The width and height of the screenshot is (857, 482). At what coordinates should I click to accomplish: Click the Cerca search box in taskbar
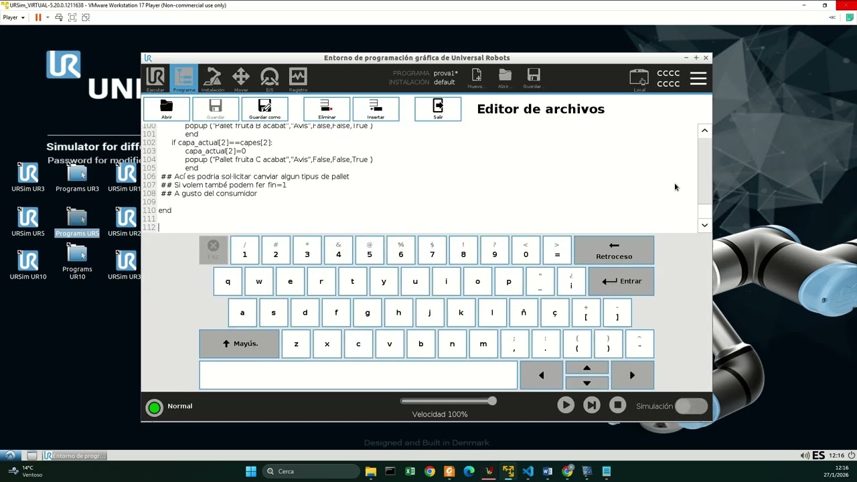point(310,471)
